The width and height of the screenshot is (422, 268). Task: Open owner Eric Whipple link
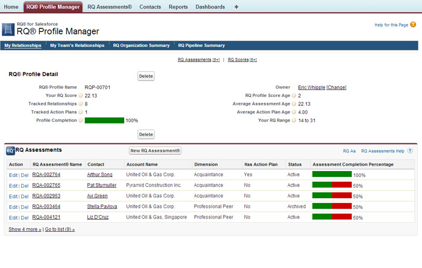coord(312,87)
